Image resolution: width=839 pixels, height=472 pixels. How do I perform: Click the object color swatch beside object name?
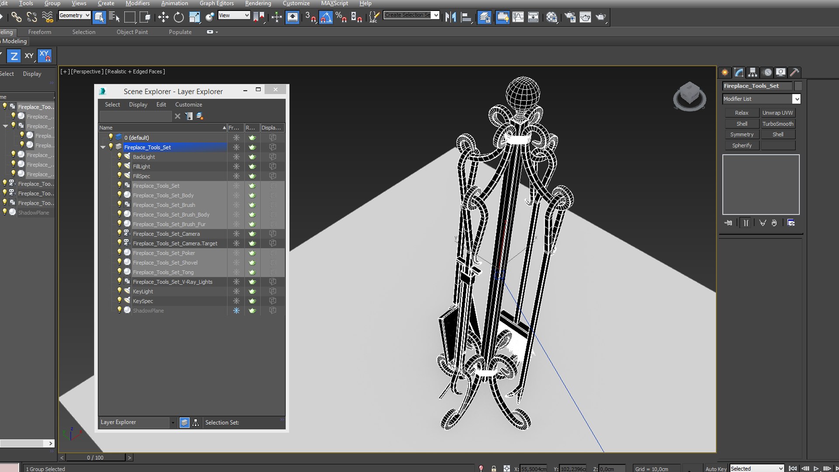pyautogui.click(x=798, y=86)
